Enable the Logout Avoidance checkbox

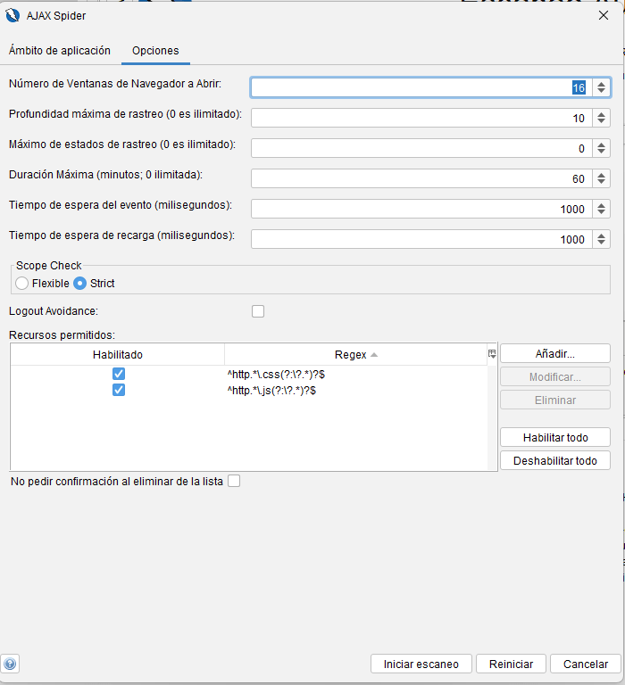[x=258, y=311]
